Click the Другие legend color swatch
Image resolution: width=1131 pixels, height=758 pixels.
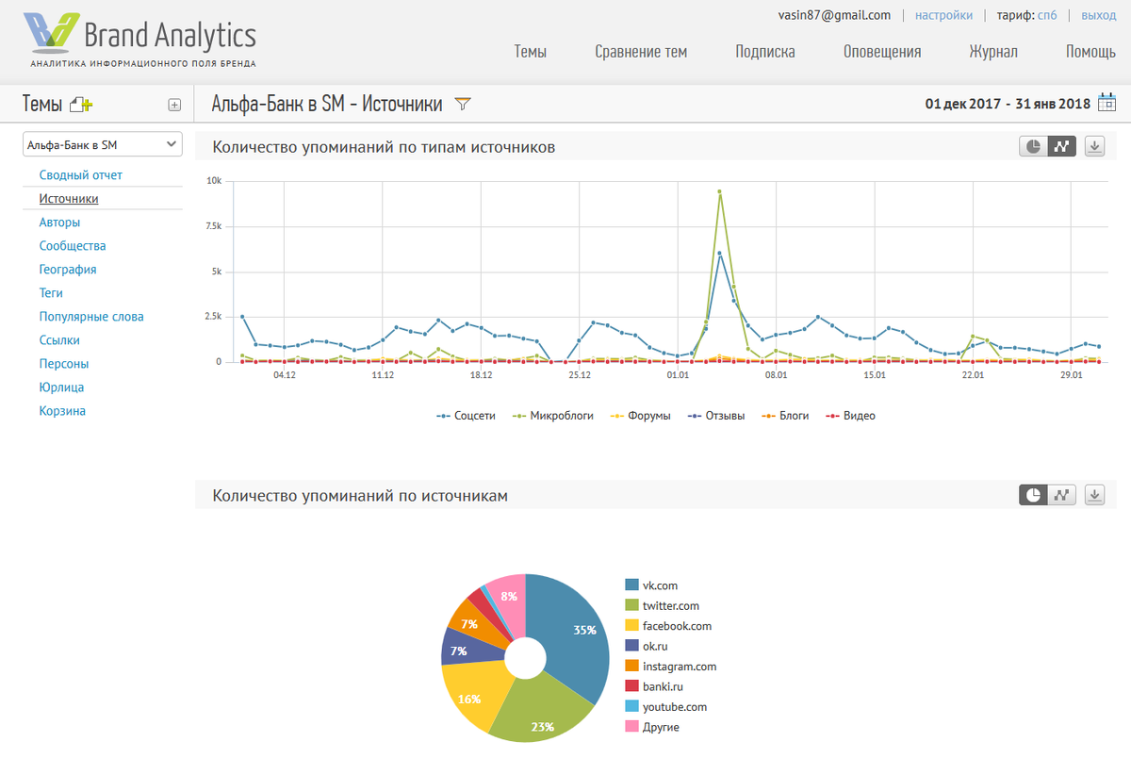pyautogui.click(x=631, y=727)
